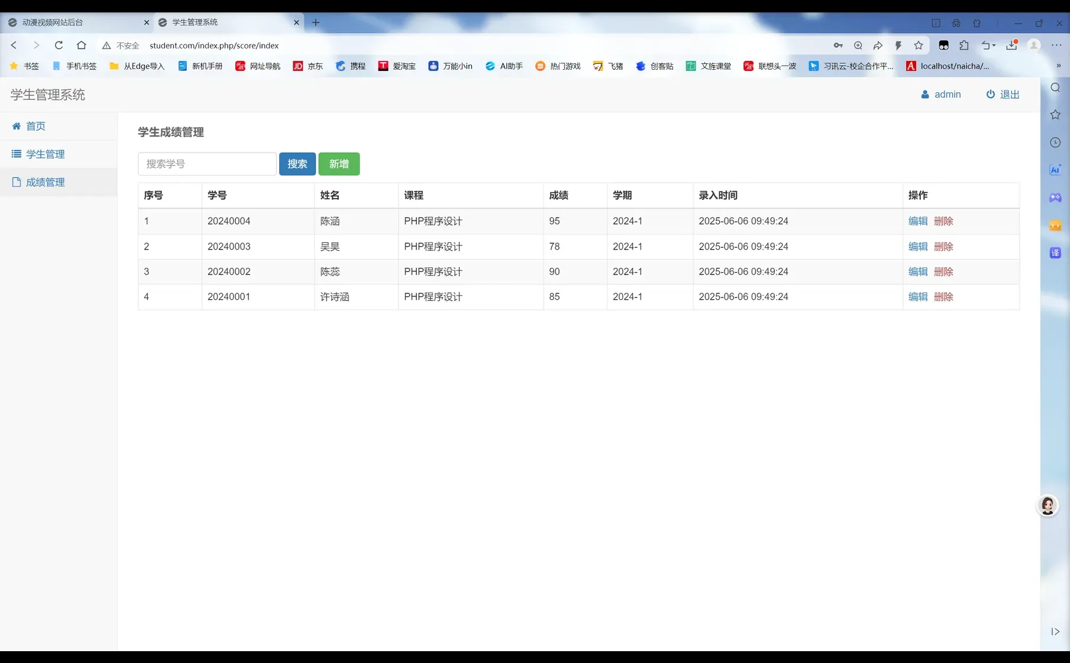The image size is (1070, 663).
Task: Toggle the favorites star in the address bar
Action: (x=919, y=46)
